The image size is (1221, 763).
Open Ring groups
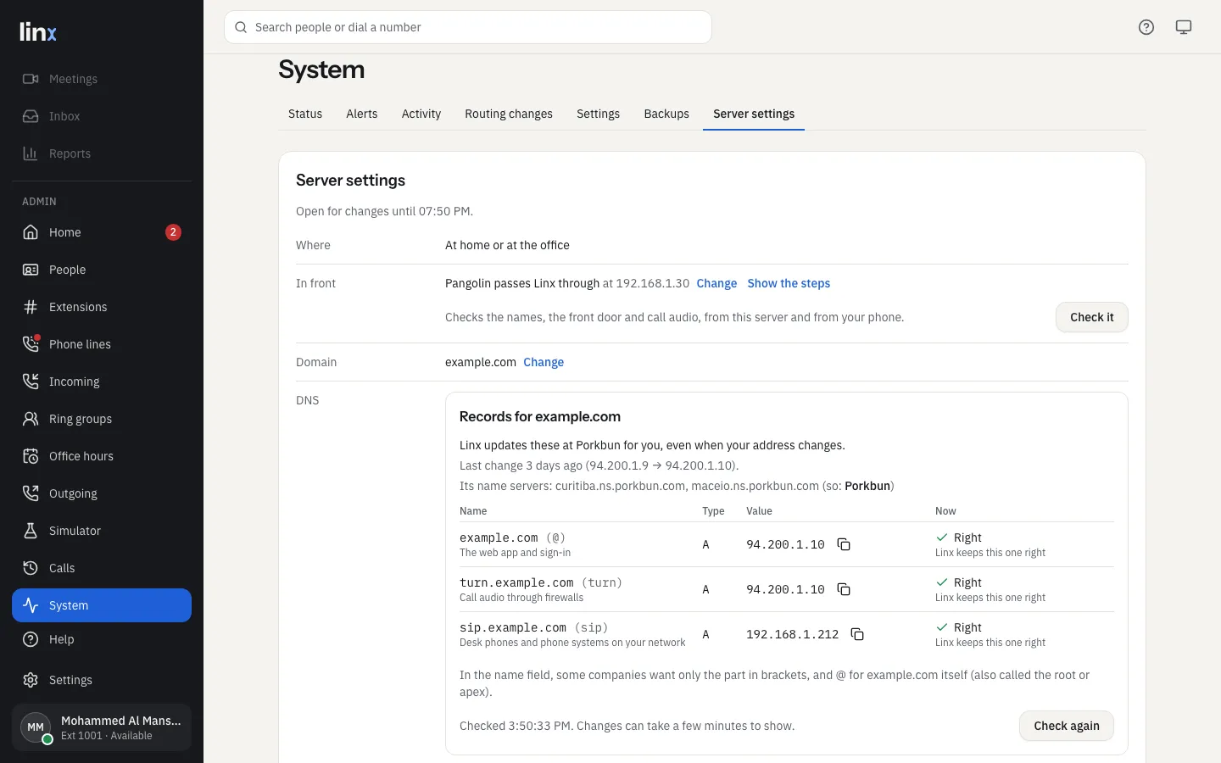point(102,419)
